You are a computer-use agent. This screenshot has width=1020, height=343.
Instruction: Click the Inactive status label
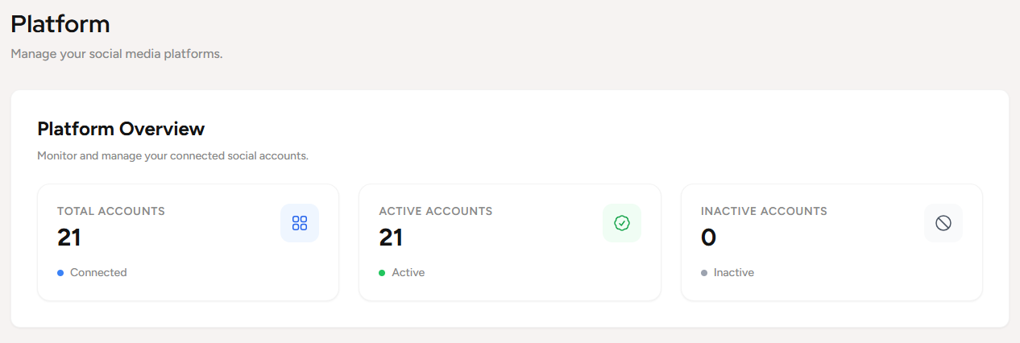pos(733,273)
